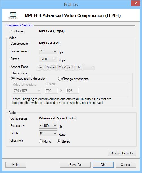Viewport: 142px width, 173px height.
Task: Click the Profiles window title text
Action: click(x=71, y=5)
